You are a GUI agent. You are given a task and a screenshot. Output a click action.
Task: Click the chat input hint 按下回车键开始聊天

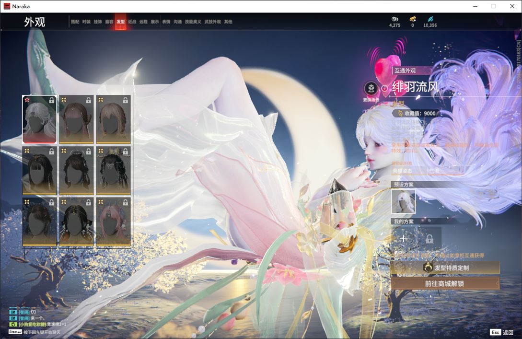[42, 332]
